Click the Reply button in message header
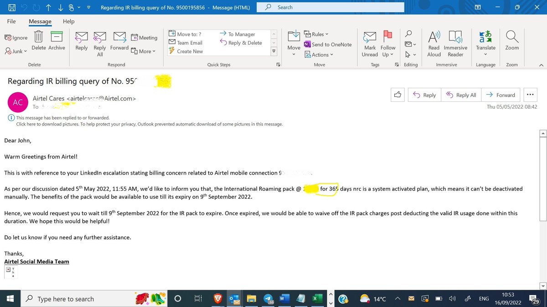 [x=424, y=95]
